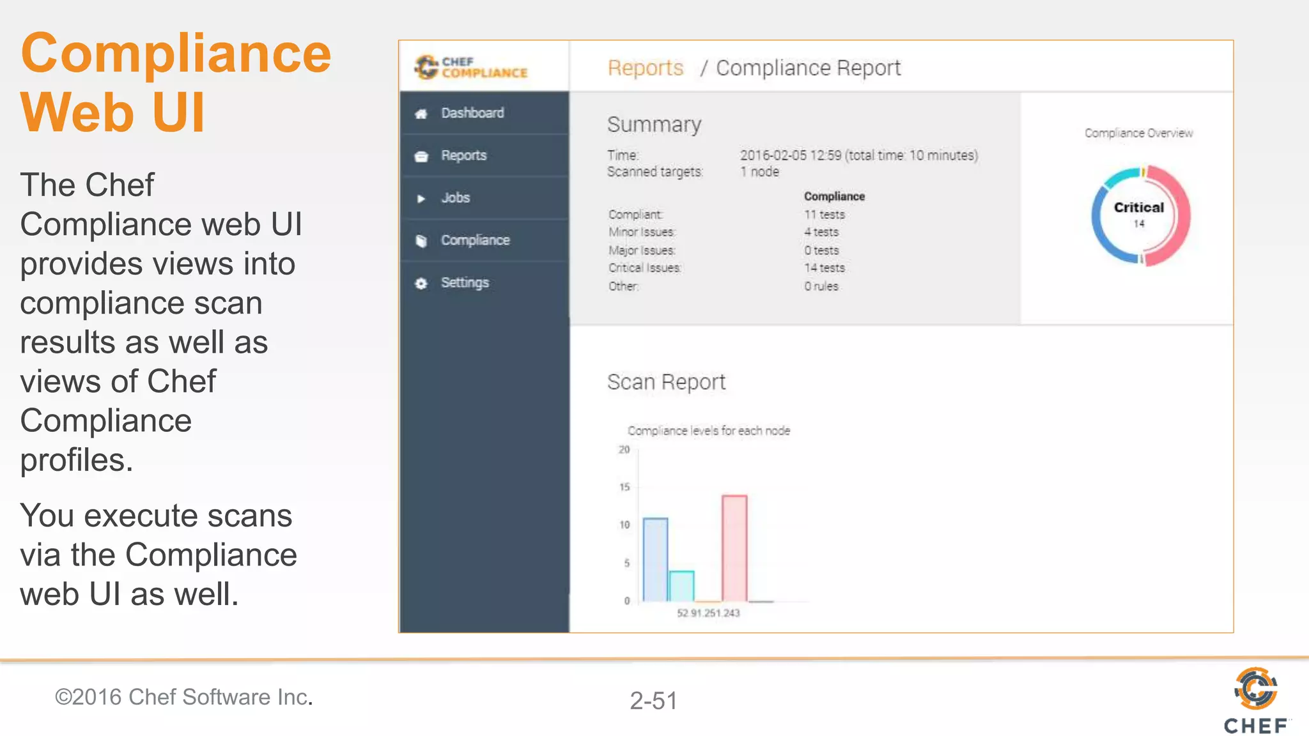Click the Settings gear icon
The image size is (1309, 736).
pyautogui.click(x=421, y=283)
